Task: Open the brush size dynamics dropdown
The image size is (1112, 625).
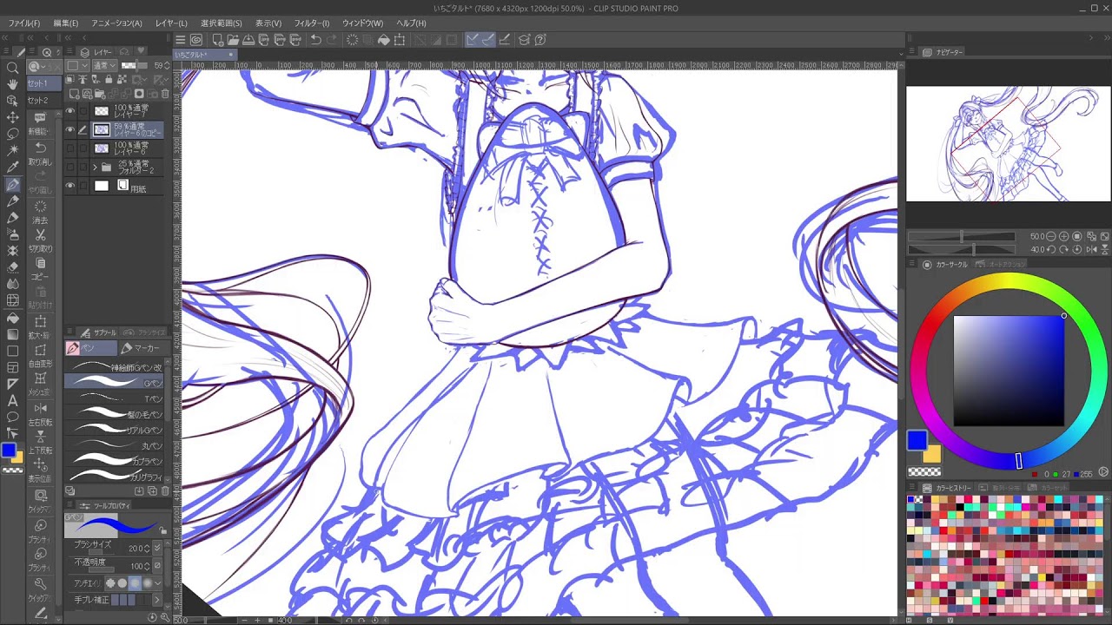Action: pyautogui.click(x=157, y=549)
